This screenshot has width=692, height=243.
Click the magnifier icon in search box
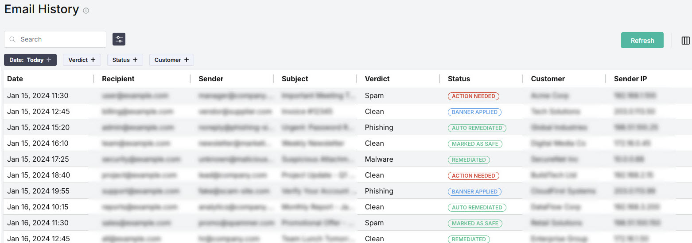click(12, 39)
